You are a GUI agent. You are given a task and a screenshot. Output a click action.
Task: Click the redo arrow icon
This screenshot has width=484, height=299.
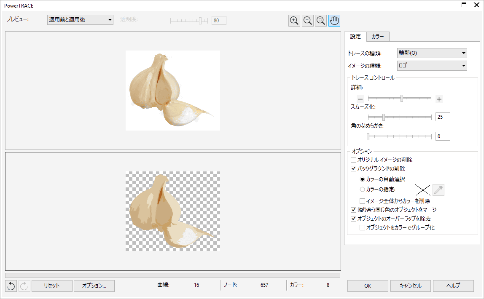pos(24,286)
